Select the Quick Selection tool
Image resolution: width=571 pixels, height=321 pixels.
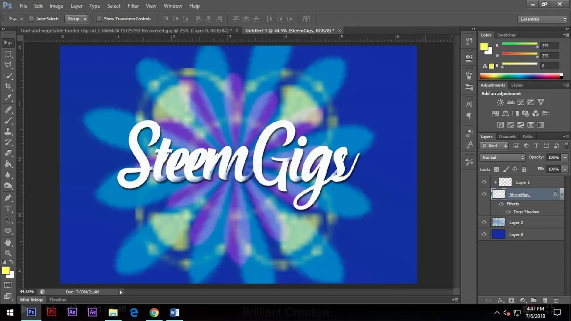(8, 76)
